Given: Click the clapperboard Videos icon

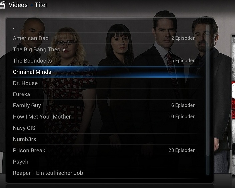Looking at the screenshot, I should 2,5.
